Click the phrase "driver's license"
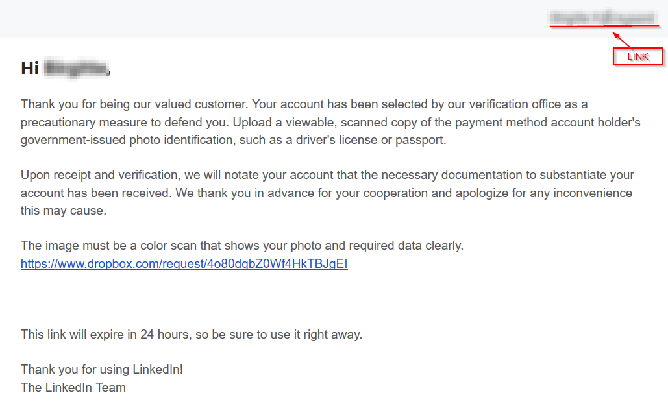 [332, 140]
